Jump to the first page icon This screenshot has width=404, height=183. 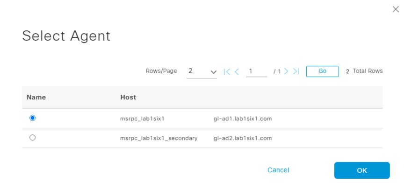coord(227,71)
